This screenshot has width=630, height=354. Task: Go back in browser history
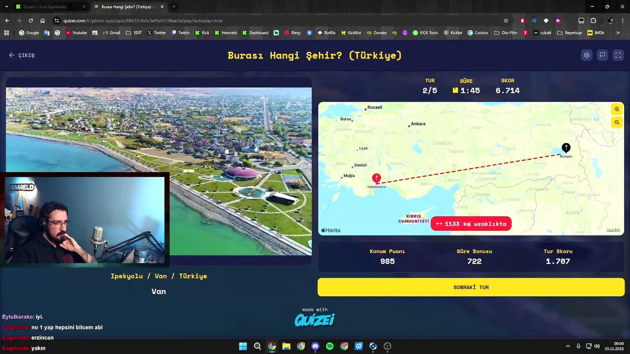(7, 21)
